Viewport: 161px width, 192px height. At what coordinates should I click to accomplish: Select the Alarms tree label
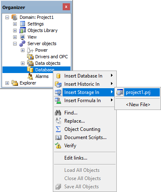pyautogui.click(x=42, y=76)
